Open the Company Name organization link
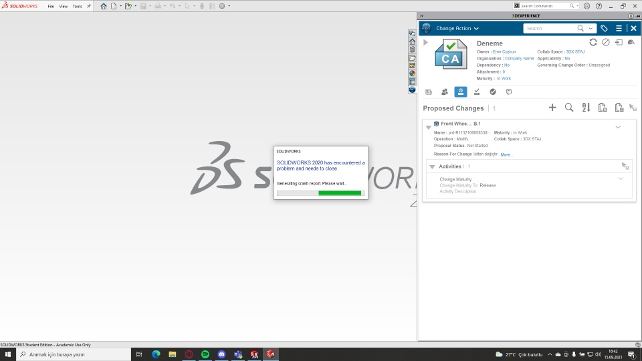The image size is (642, 361). pos(519,59)
